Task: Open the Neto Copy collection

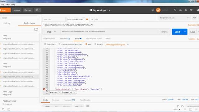Action: click(x=20, y=93)
